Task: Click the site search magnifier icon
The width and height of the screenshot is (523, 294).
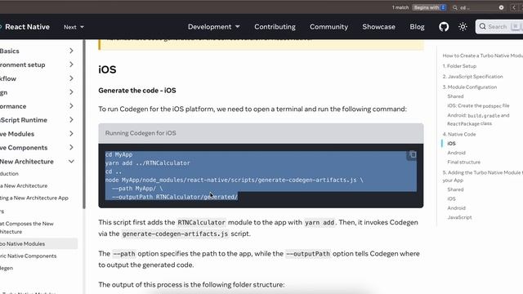Action: [483, 26]
